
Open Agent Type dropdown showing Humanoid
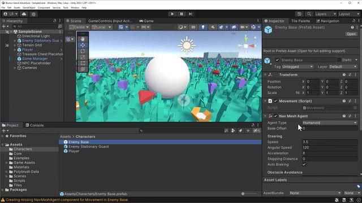click(330, 123)
